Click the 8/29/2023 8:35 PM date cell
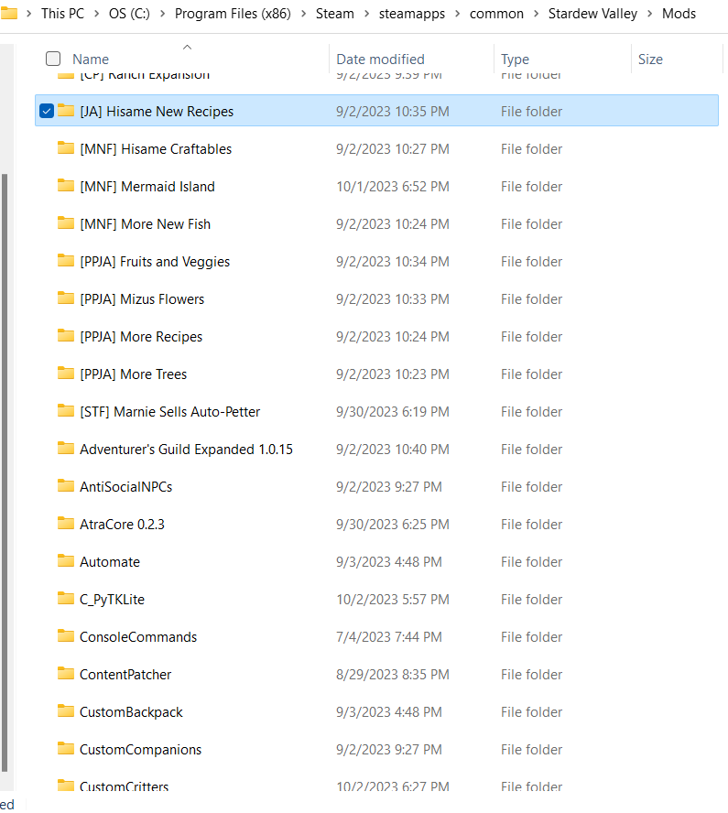This screenshot has height=813, width=728. [x=393, y=674]
